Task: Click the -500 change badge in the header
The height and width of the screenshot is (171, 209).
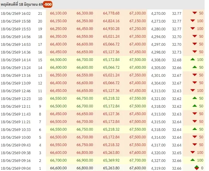Action: (x=48, y=4)
